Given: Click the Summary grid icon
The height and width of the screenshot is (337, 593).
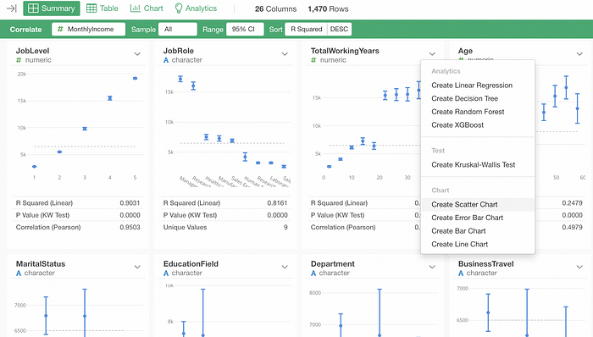Looking at the screenshot, I should [x=33, y=8].
